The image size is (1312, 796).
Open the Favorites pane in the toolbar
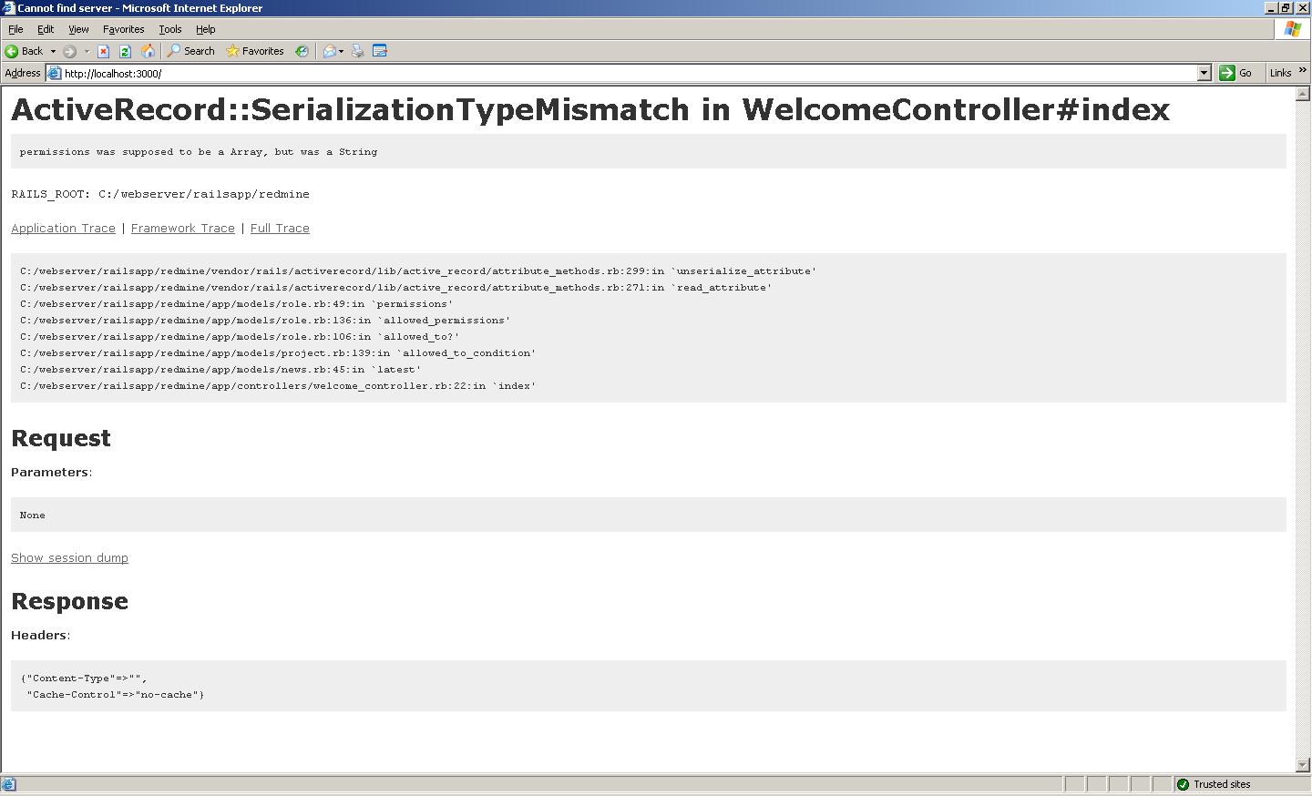point(255,51)
